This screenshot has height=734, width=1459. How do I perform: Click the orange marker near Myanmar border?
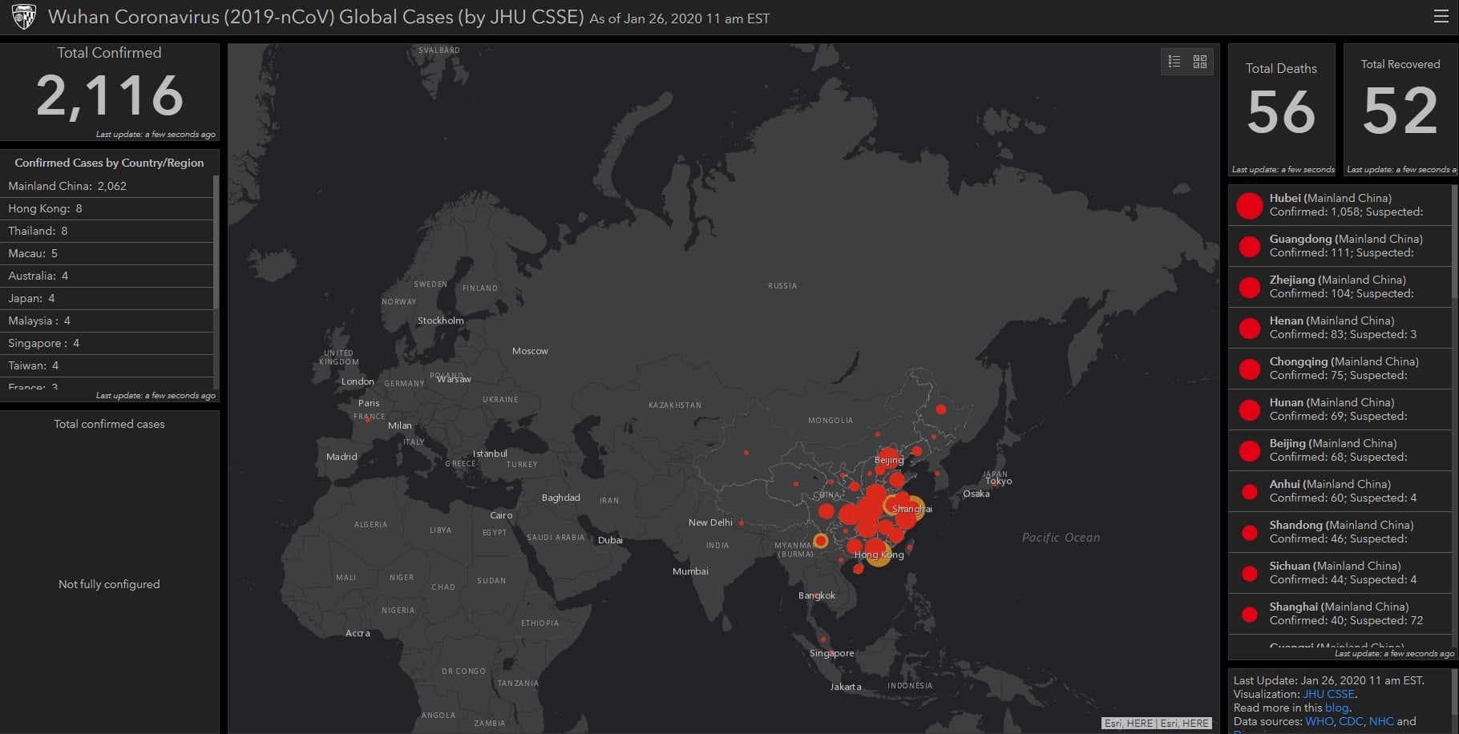pos(820,541)
